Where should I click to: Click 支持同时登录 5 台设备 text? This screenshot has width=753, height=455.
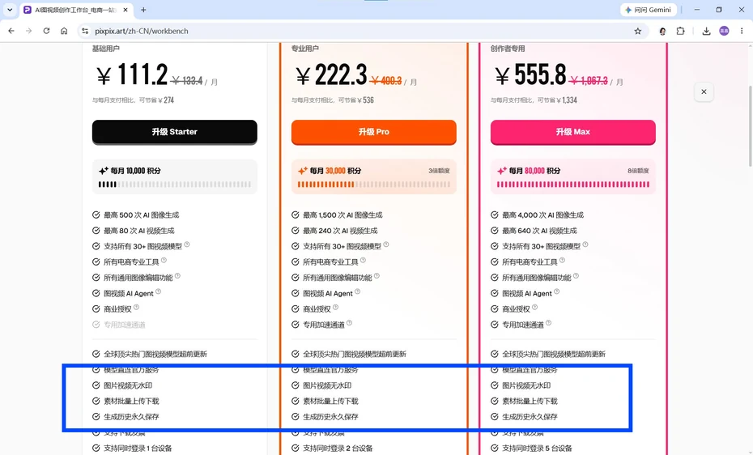[x=537, y=449]
